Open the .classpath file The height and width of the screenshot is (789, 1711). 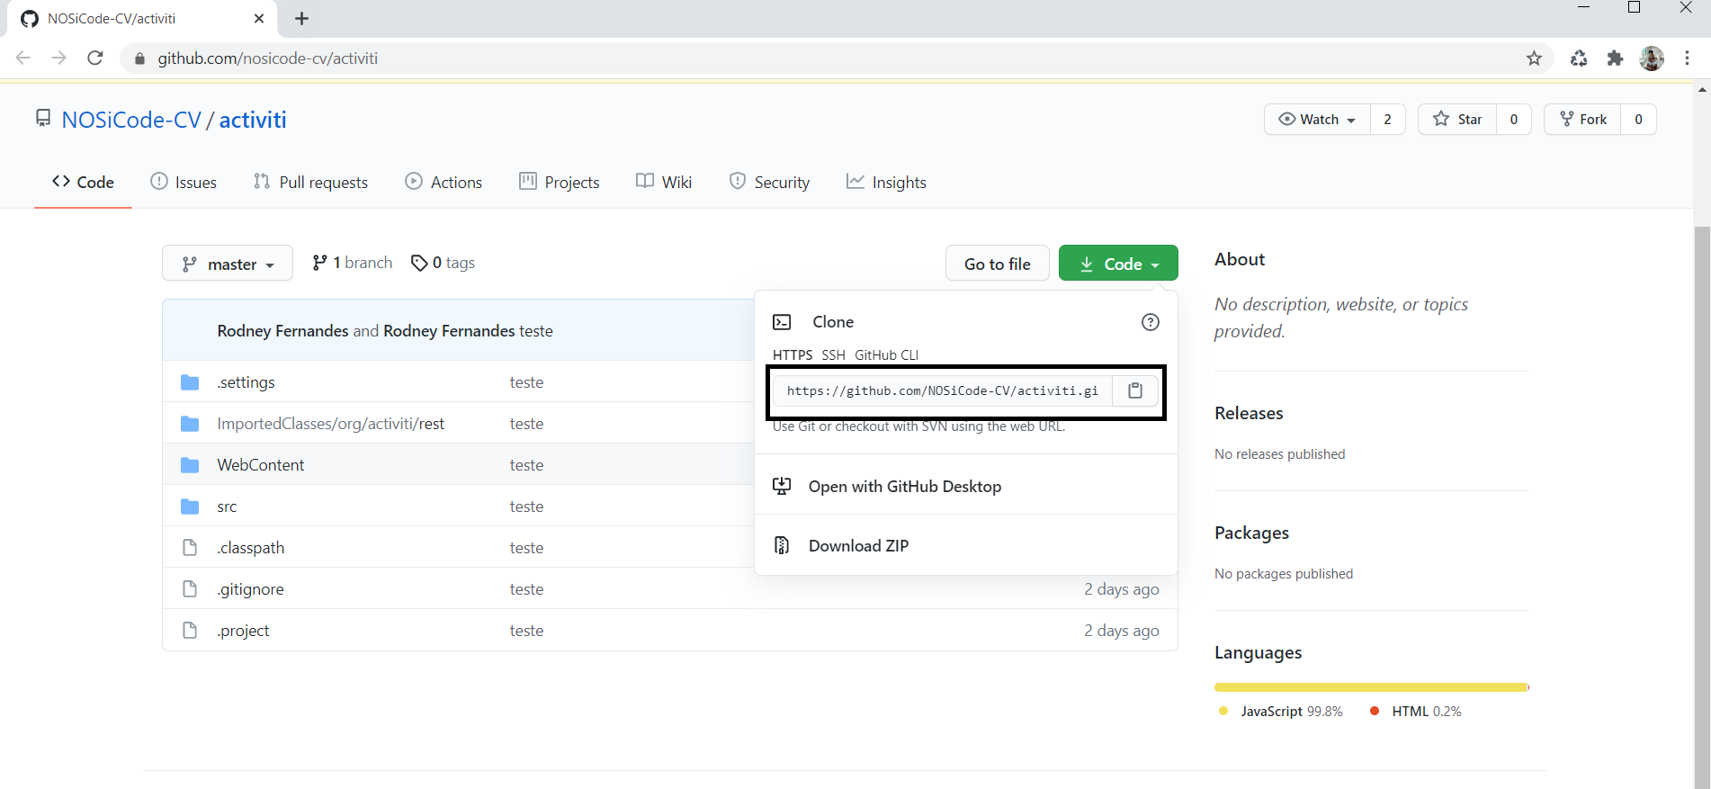coord(251,548)
